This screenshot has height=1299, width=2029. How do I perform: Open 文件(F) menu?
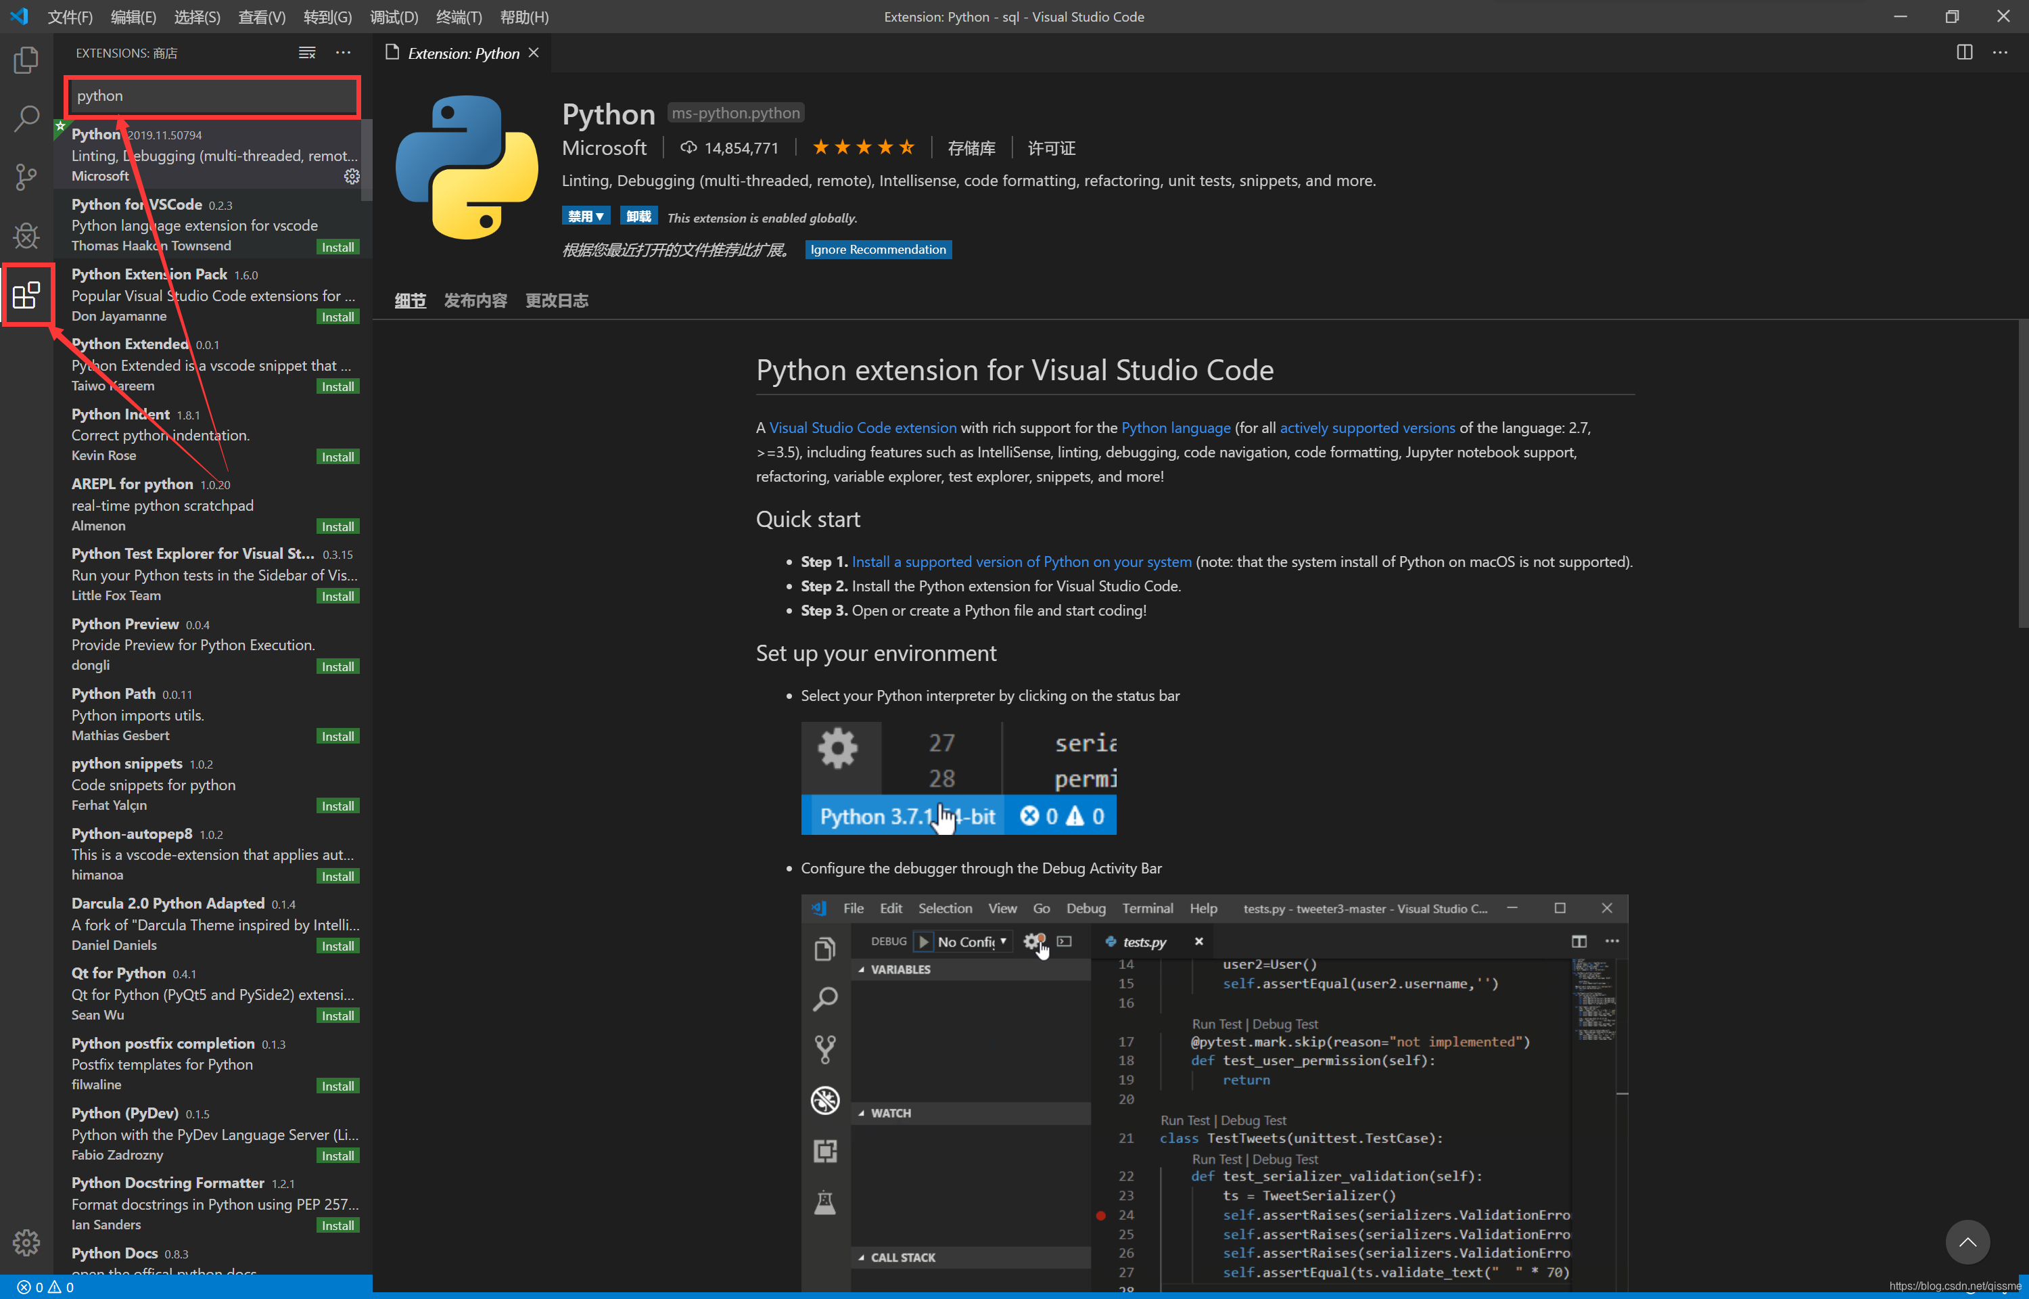[70, 17]
